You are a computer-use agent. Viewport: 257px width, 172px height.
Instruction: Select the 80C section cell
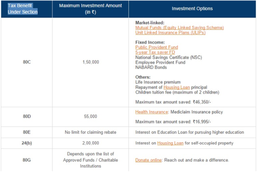tap(26, 62)
